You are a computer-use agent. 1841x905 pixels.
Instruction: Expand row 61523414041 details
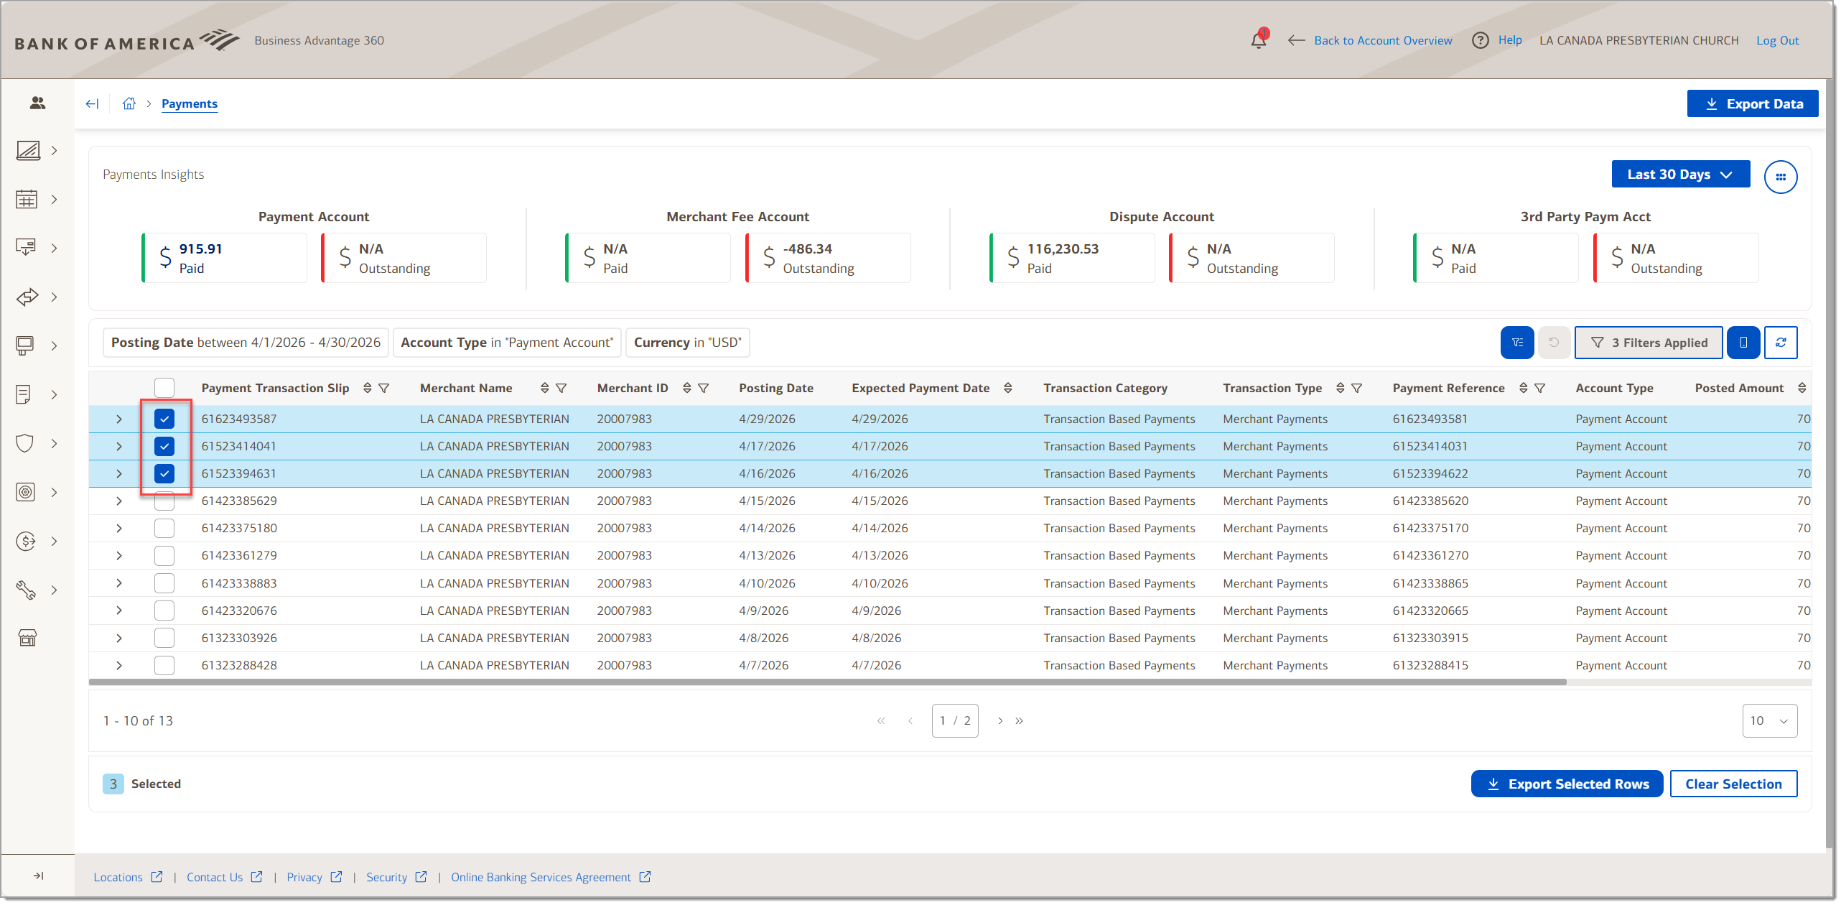coord(119,446)
